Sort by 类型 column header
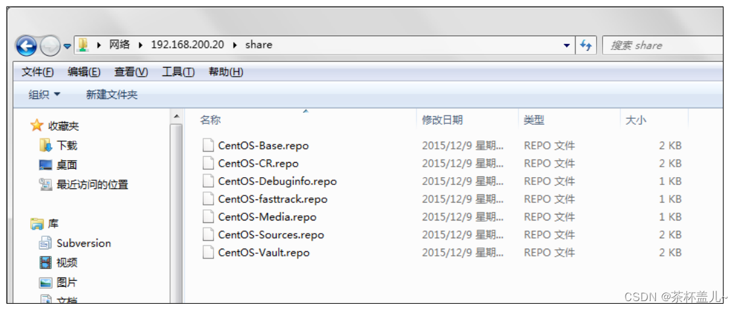Viewport: 738px width, 309px height. tap(534, 120)
